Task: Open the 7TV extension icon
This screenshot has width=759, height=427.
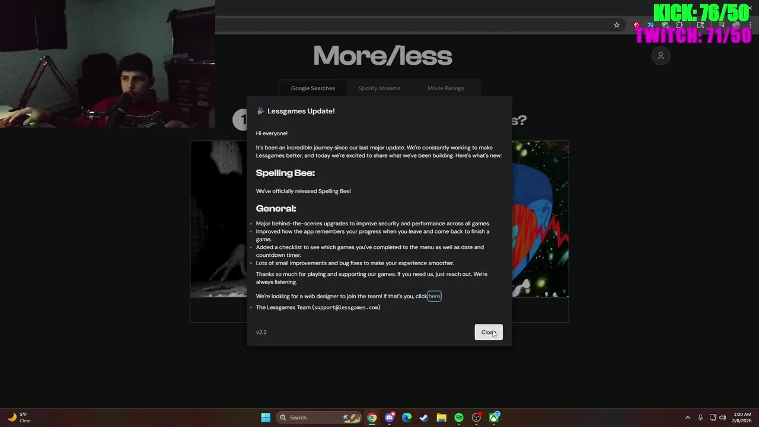Action: click(x=651, y=25)
